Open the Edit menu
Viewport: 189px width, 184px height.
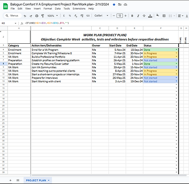click(x=20, y=8)
